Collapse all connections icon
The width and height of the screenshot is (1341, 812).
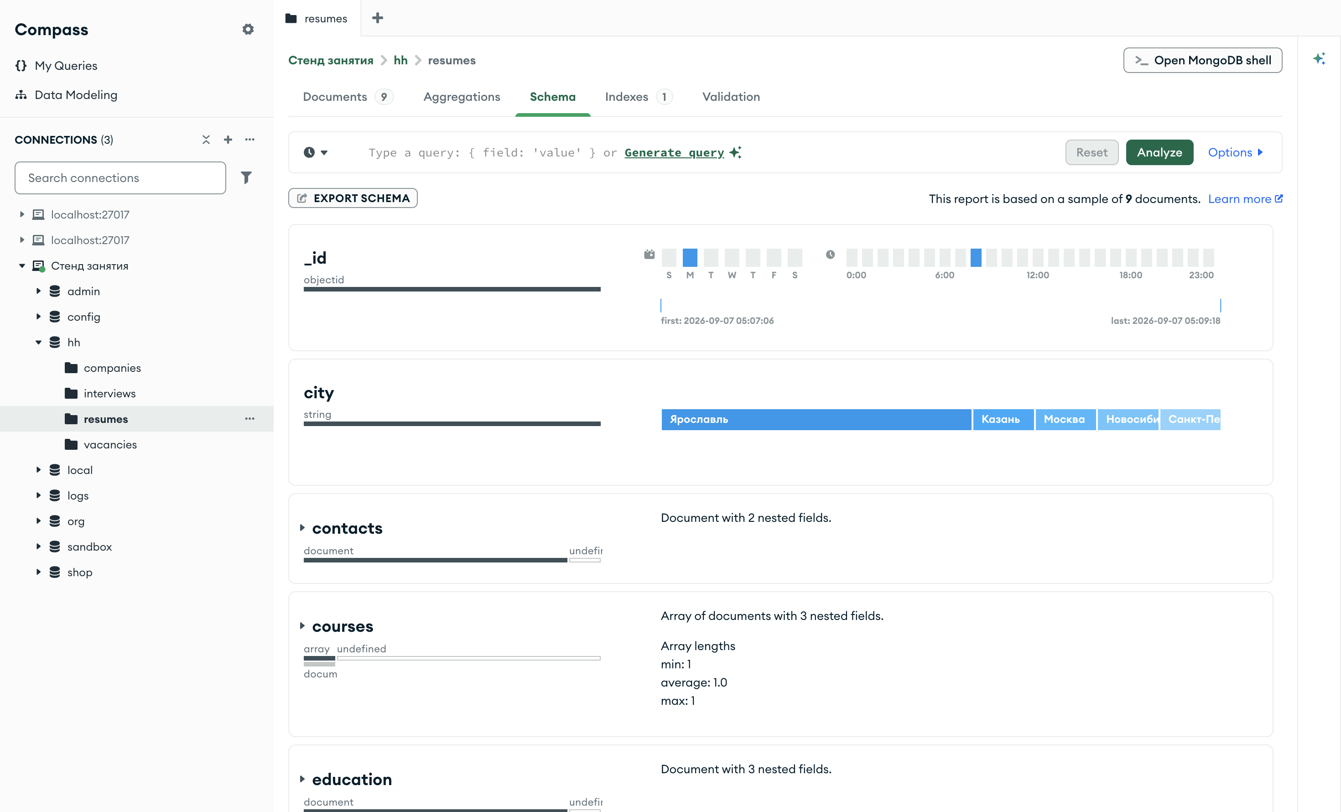point(206,140)
